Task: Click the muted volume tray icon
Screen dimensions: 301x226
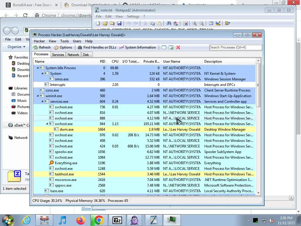Action: 271,220
